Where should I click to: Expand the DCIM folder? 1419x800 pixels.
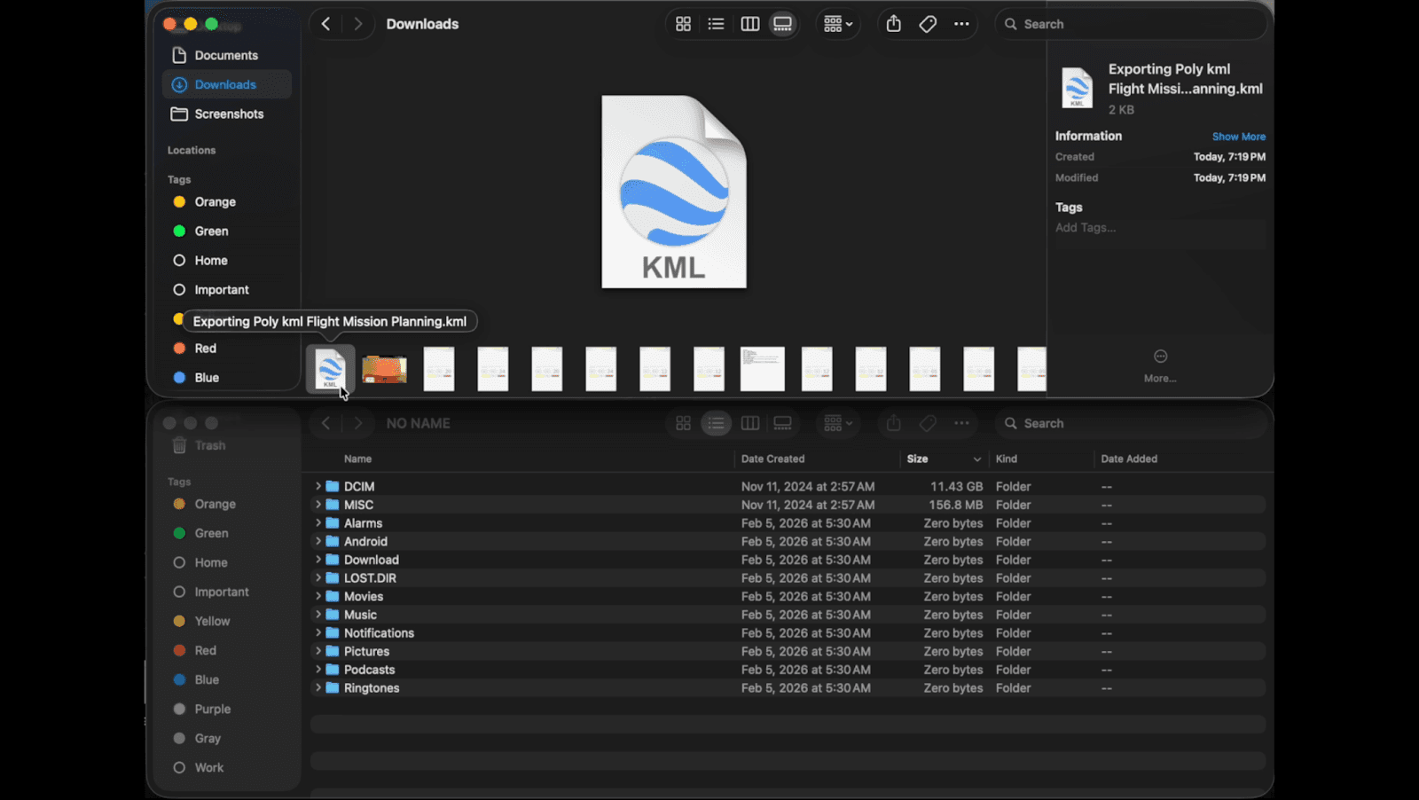tap(318, 486)
